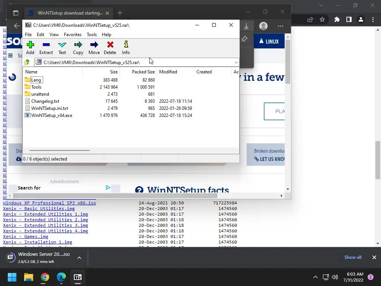Open Edge downloads icon

coord(246,26)
